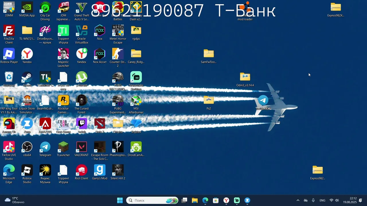Viewport: 367px width, 206px height.
Task: Select the Phasmophobia icon
Action: point(118,147)
